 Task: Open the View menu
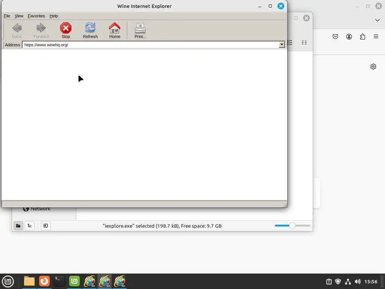pyautogui.click(x=19, y=16)
